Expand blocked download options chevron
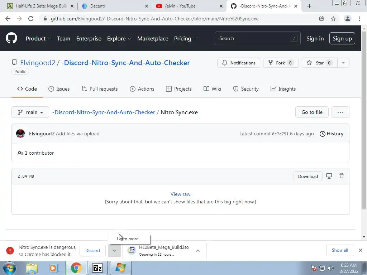367x275 pixels. pyautogui.click(x=114, y=250)
